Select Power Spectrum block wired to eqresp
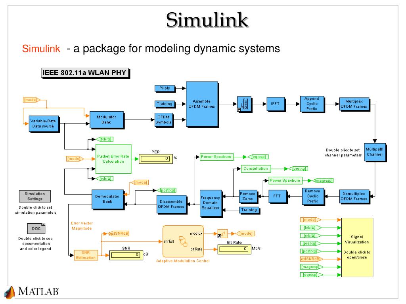 coord(216,157)
